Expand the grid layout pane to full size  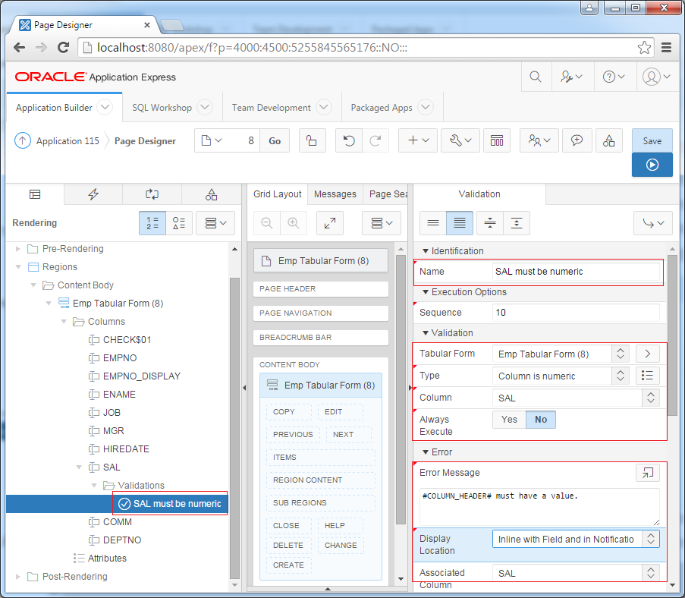(x=330, y=223)
